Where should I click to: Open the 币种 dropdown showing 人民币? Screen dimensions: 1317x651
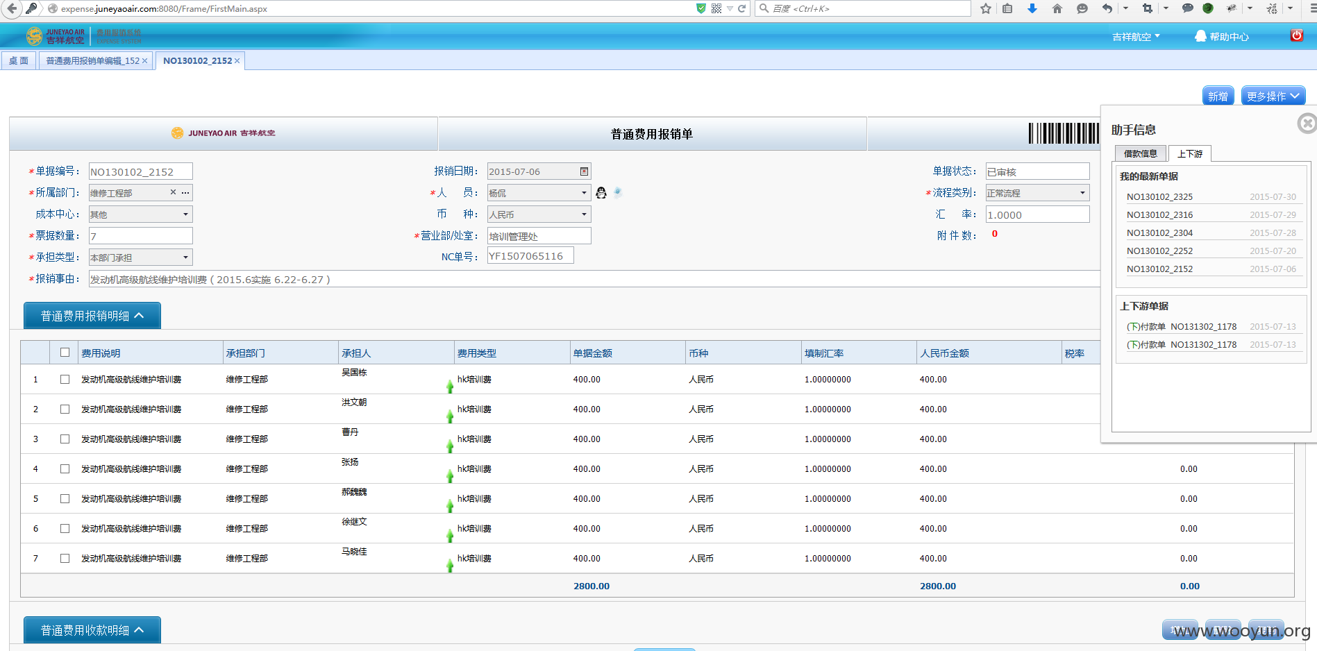(539, 214)
